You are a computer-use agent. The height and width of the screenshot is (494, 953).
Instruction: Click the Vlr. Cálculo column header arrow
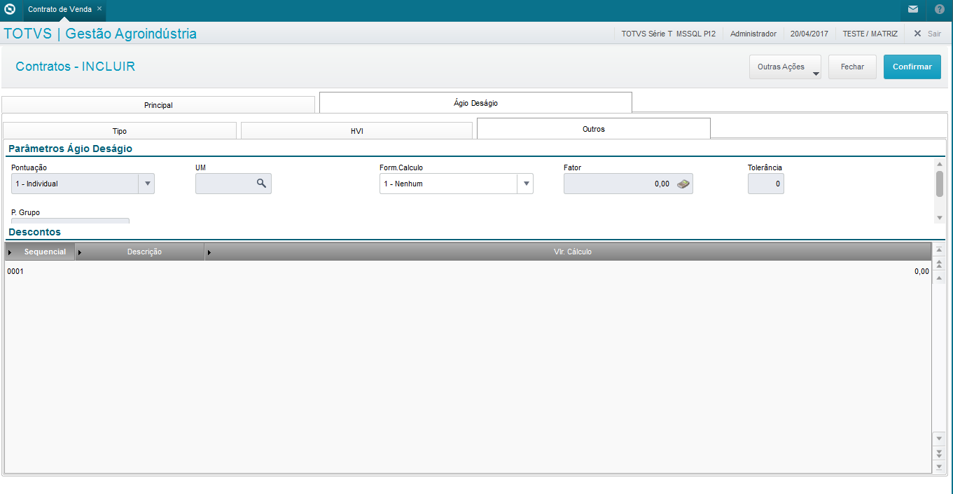[209, 252]
